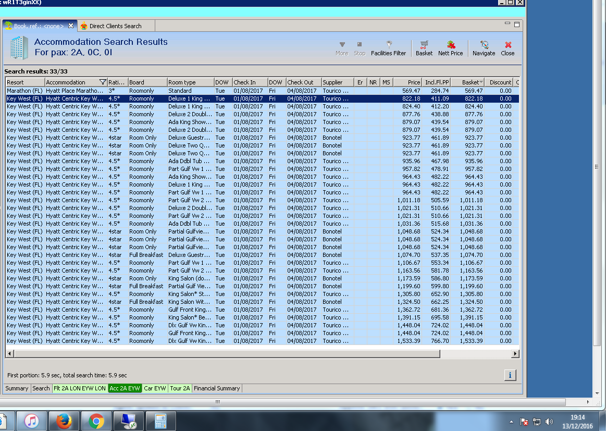Click the Nett Price icon
This screenshot has width=606, height=431.
(450, 48)
